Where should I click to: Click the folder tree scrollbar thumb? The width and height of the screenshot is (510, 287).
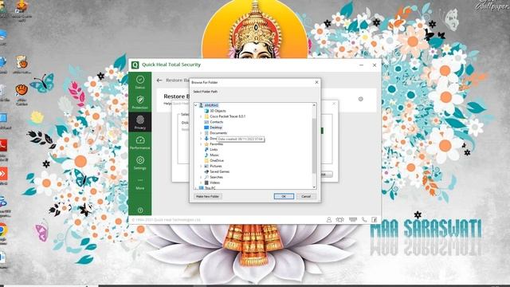click(x=314, y=145)
